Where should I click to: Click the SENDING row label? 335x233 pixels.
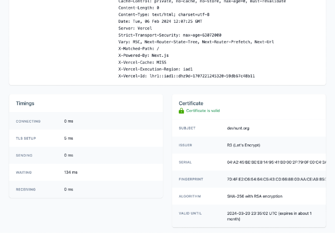24,155
